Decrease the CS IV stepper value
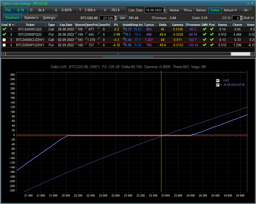Image resolution: width=256 pixels, height=204 pixels. pyautogui.click(x=241, y=19)
